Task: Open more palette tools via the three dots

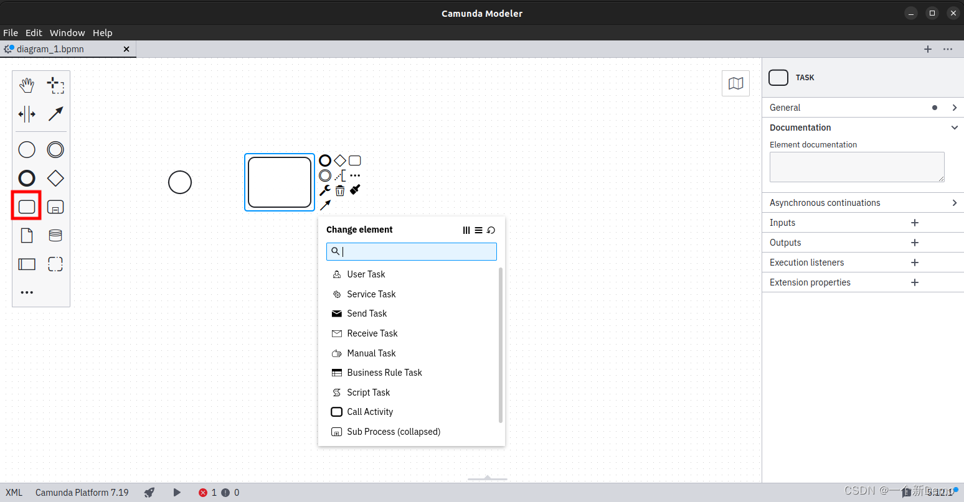Action: (x=27, y=292)
